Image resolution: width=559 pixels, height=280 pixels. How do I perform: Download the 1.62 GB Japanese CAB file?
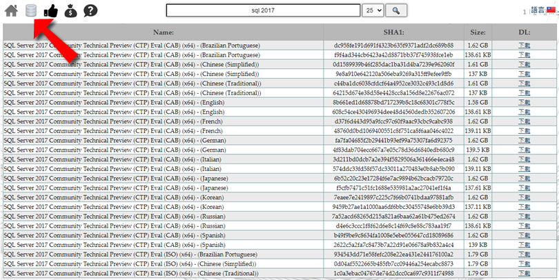tap(524, 179)
